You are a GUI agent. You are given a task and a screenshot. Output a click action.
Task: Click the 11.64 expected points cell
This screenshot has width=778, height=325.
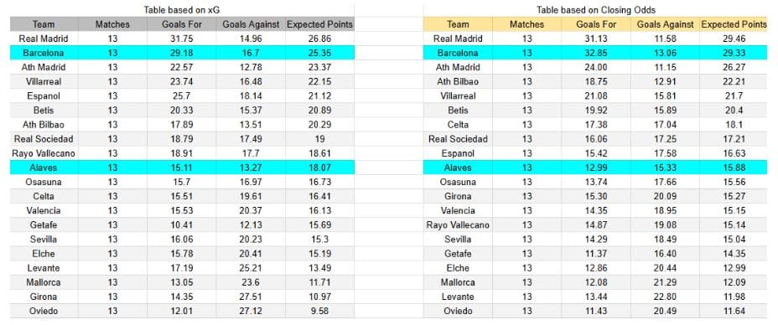(x=734, y=311)
